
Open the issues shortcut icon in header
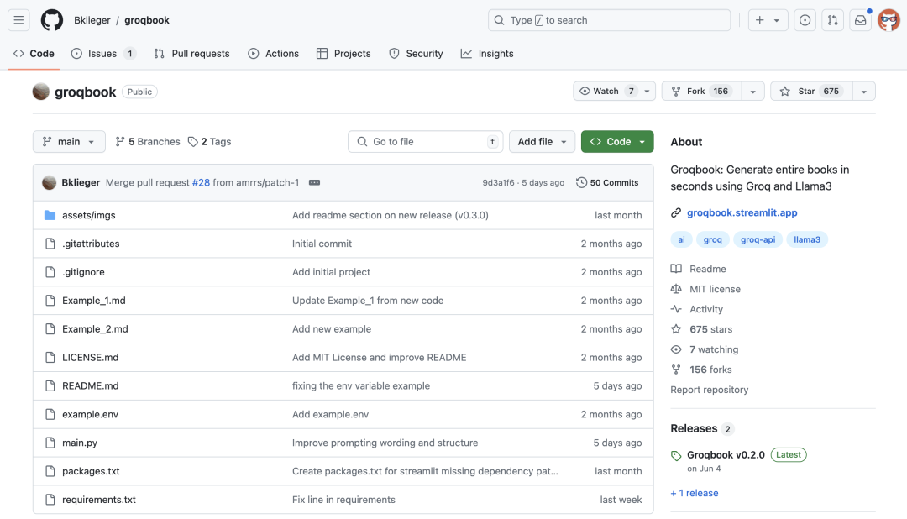(805, 20)
